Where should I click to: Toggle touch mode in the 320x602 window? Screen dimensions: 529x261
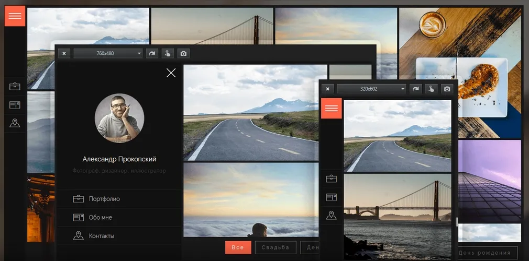point(431,89)
